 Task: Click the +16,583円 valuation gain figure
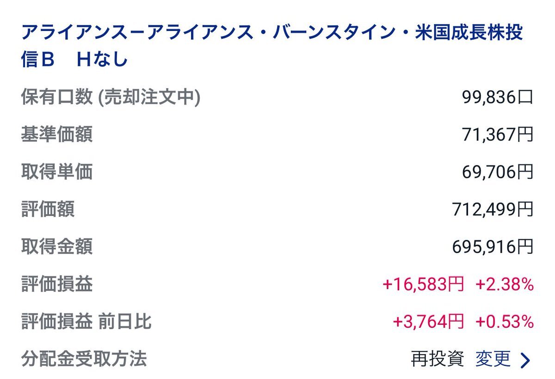click(423, 285)
